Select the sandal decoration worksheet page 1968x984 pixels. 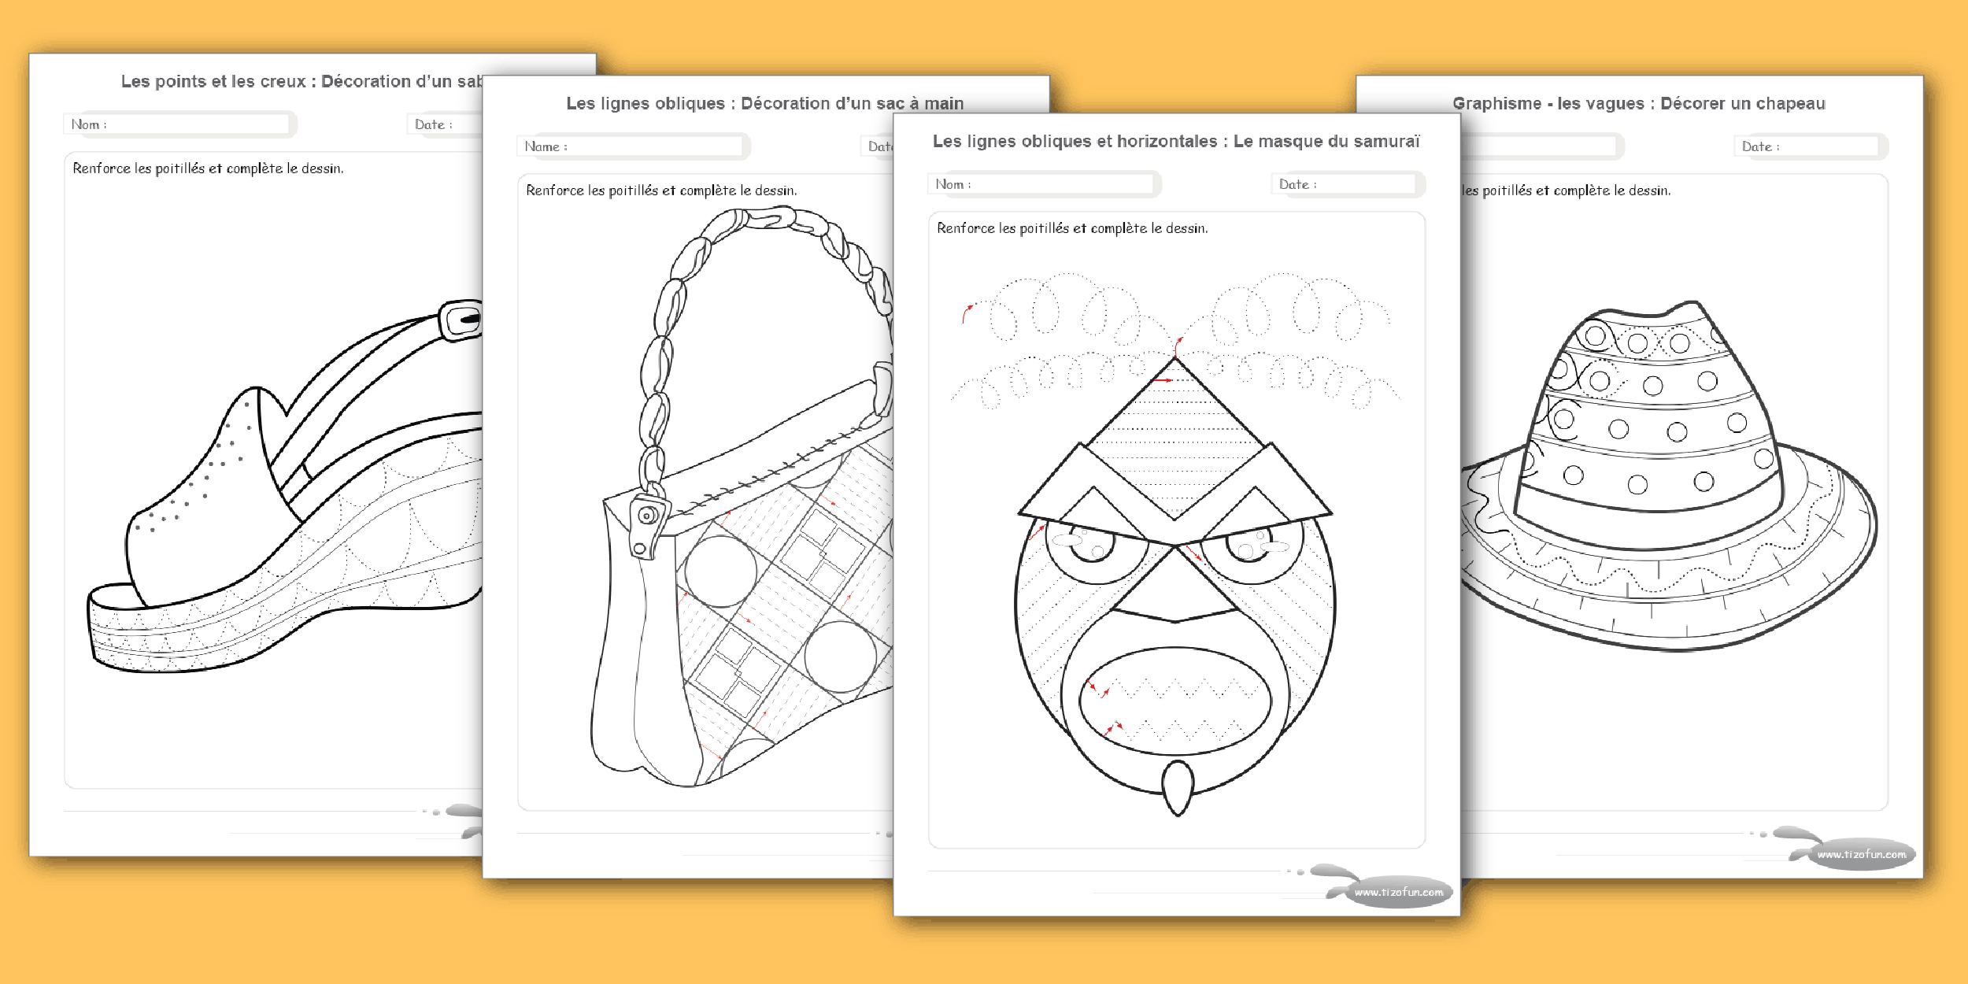[256, 455]
